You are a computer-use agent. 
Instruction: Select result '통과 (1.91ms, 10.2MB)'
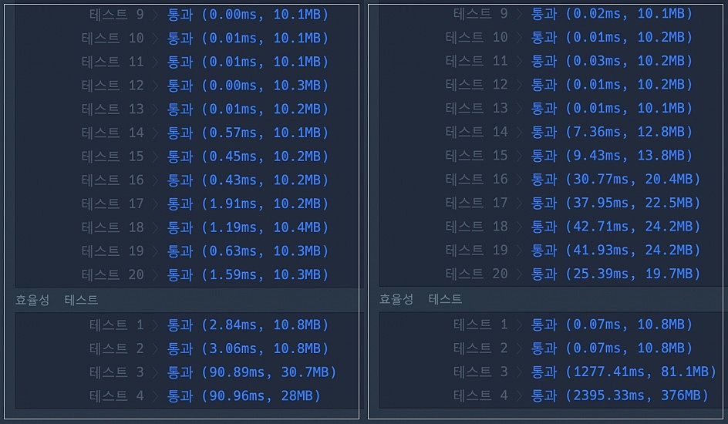click(248, 204)
